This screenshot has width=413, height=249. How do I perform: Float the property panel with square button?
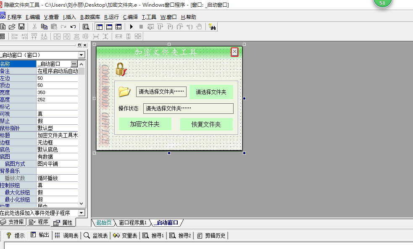point(79,45)
